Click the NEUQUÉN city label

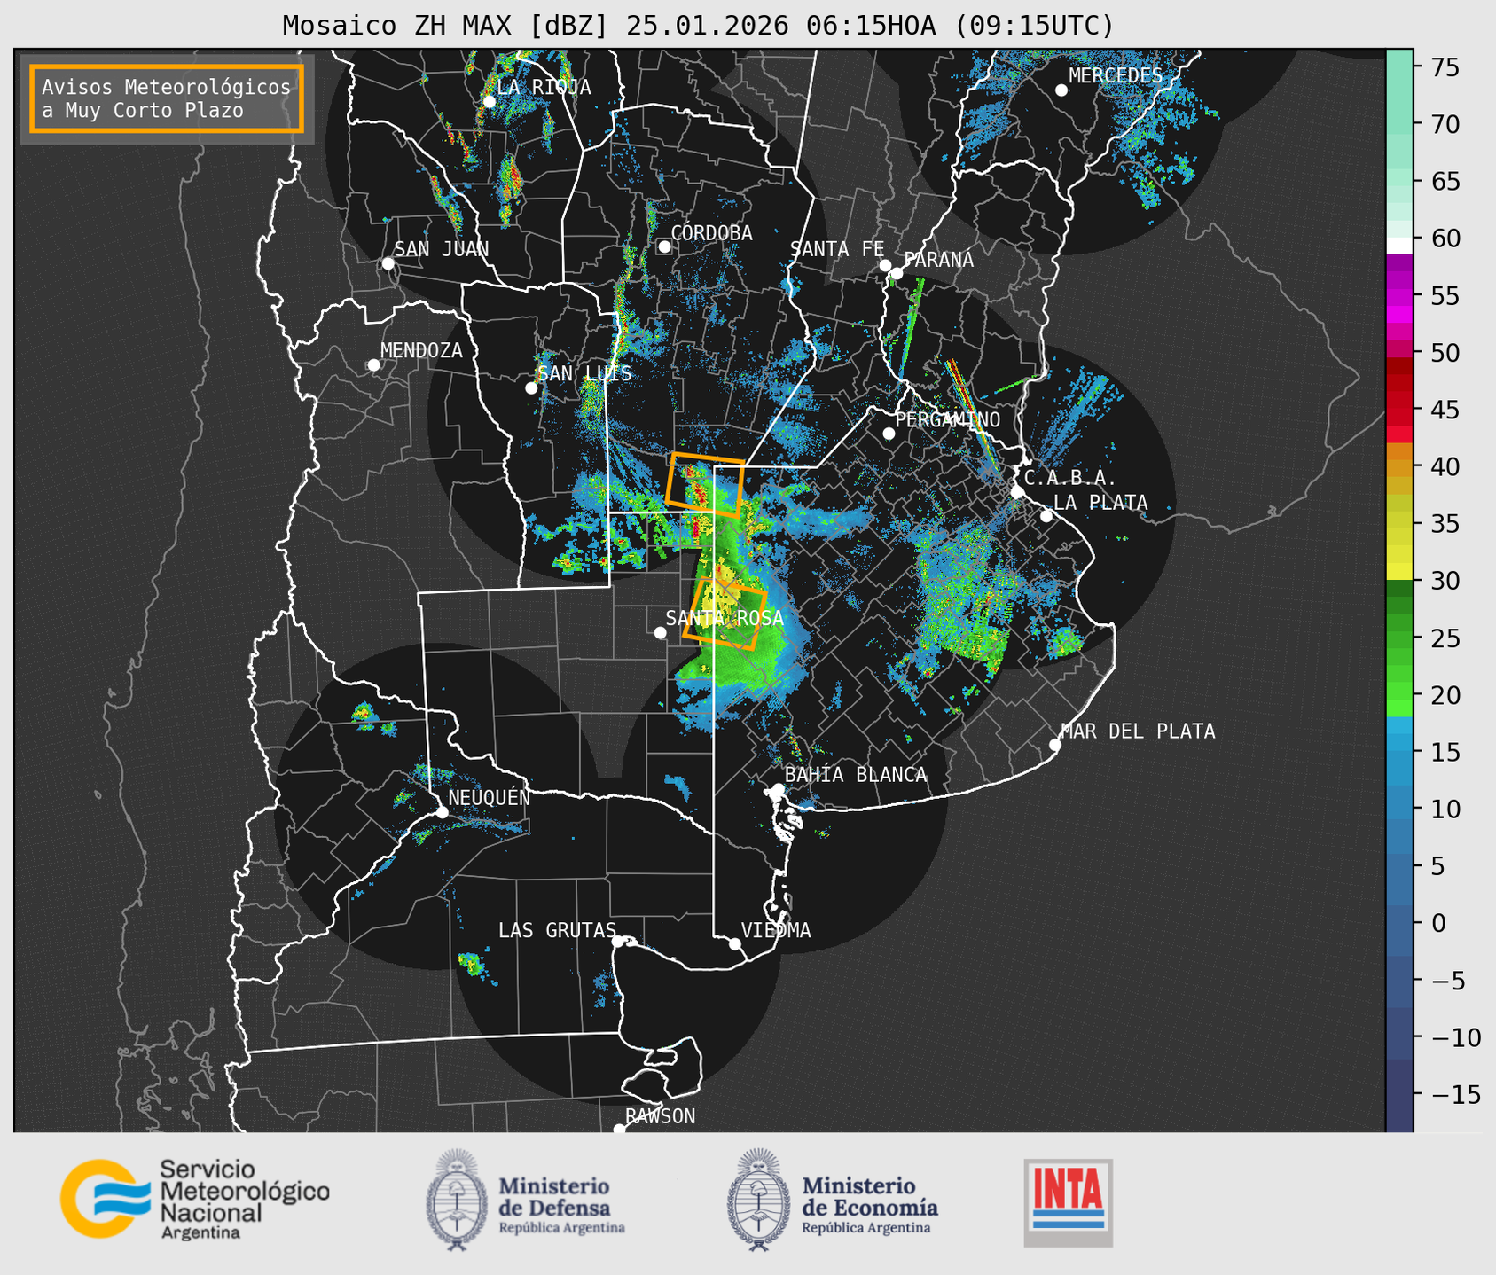click(x=489, y=797)
